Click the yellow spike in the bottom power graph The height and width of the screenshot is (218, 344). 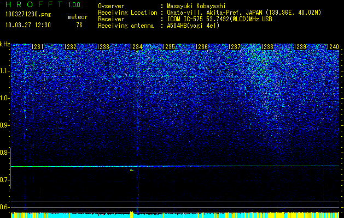tap(132, 214)
